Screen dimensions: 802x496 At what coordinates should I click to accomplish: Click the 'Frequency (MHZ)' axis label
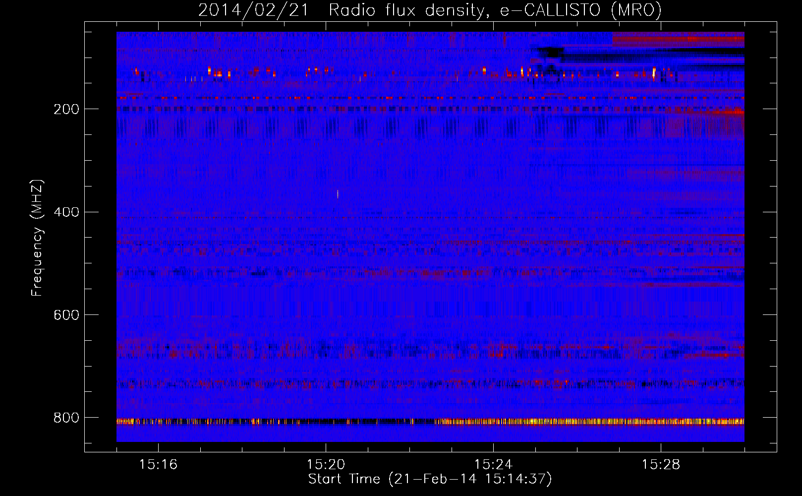37,238
